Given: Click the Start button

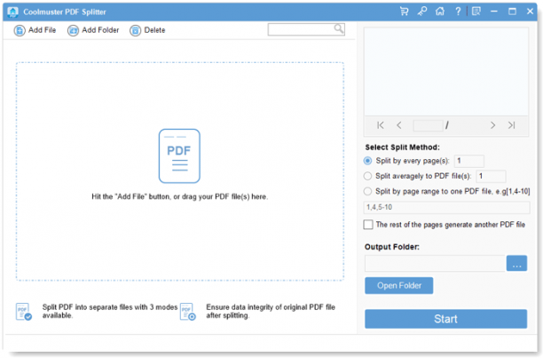Looking at the screenshot, I should 445,319.
